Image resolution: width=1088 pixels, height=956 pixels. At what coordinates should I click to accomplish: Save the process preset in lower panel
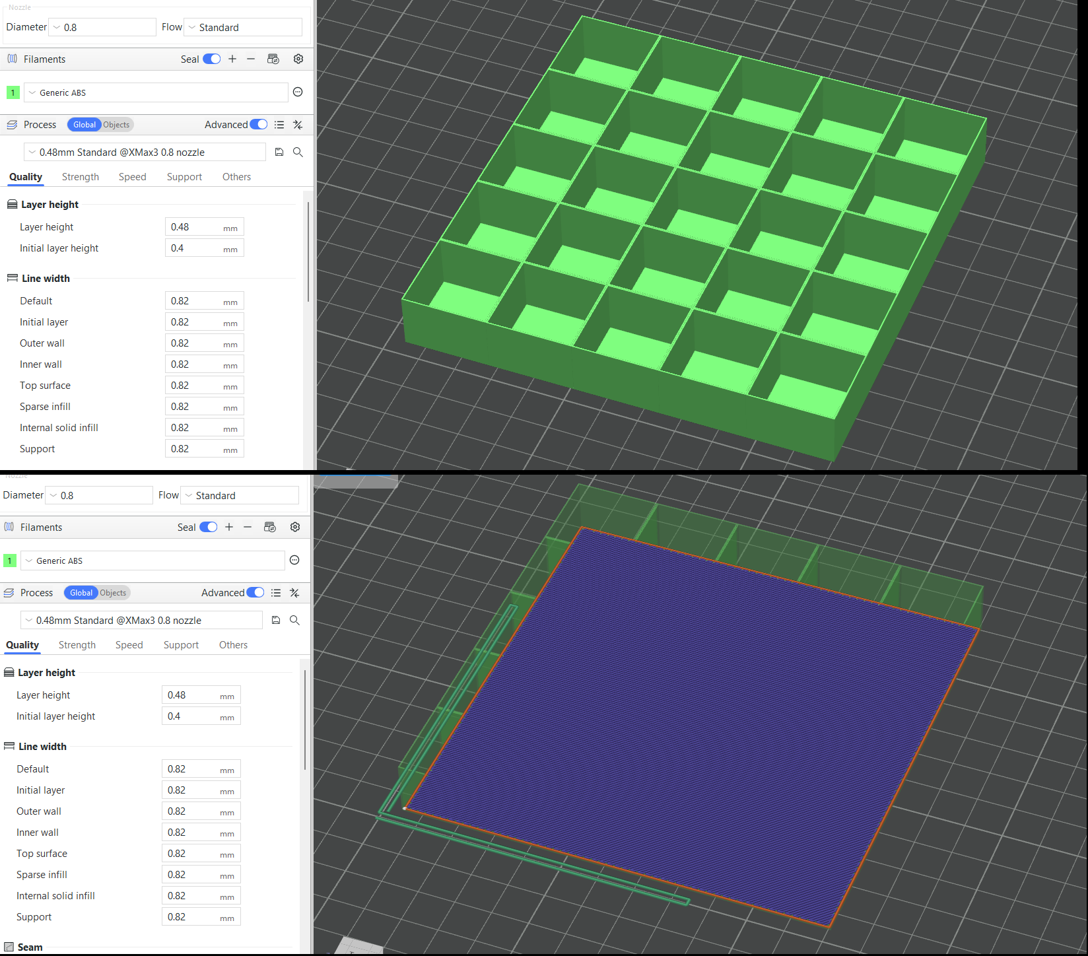tap(276, 620)
